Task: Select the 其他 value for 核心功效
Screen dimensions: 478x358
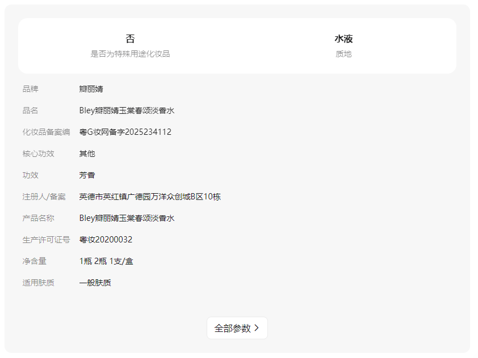Action: [x=87, y=154]
